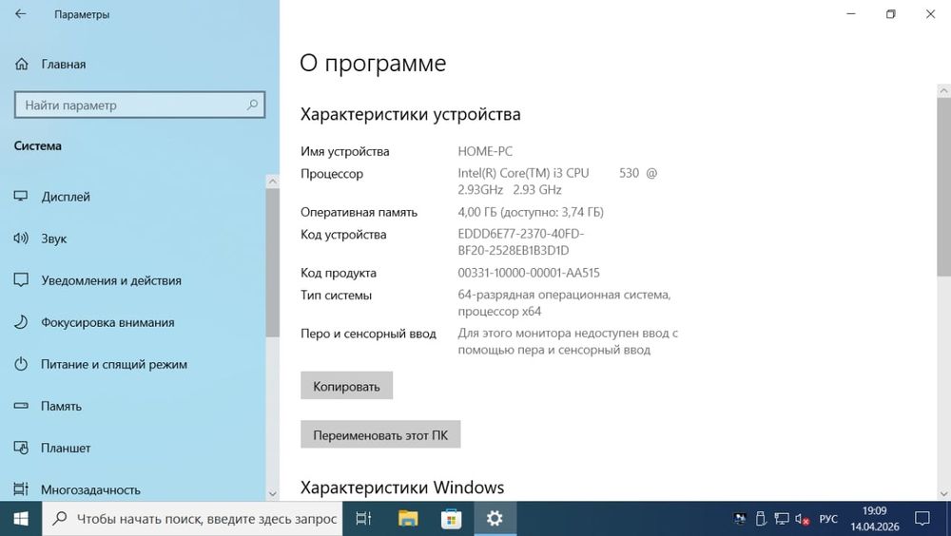Click the network tray icon
Viewport: 951px width, 536px height.
click(x=782, y=519)
